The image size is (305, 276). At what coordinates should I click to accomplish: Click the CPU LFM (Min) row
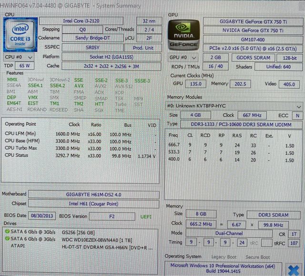click(81, 134)
